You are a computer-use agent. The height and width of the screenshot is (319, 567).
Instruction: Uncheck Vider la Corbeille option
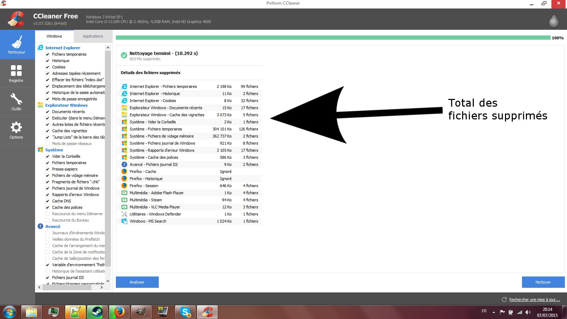click(47, 156)
